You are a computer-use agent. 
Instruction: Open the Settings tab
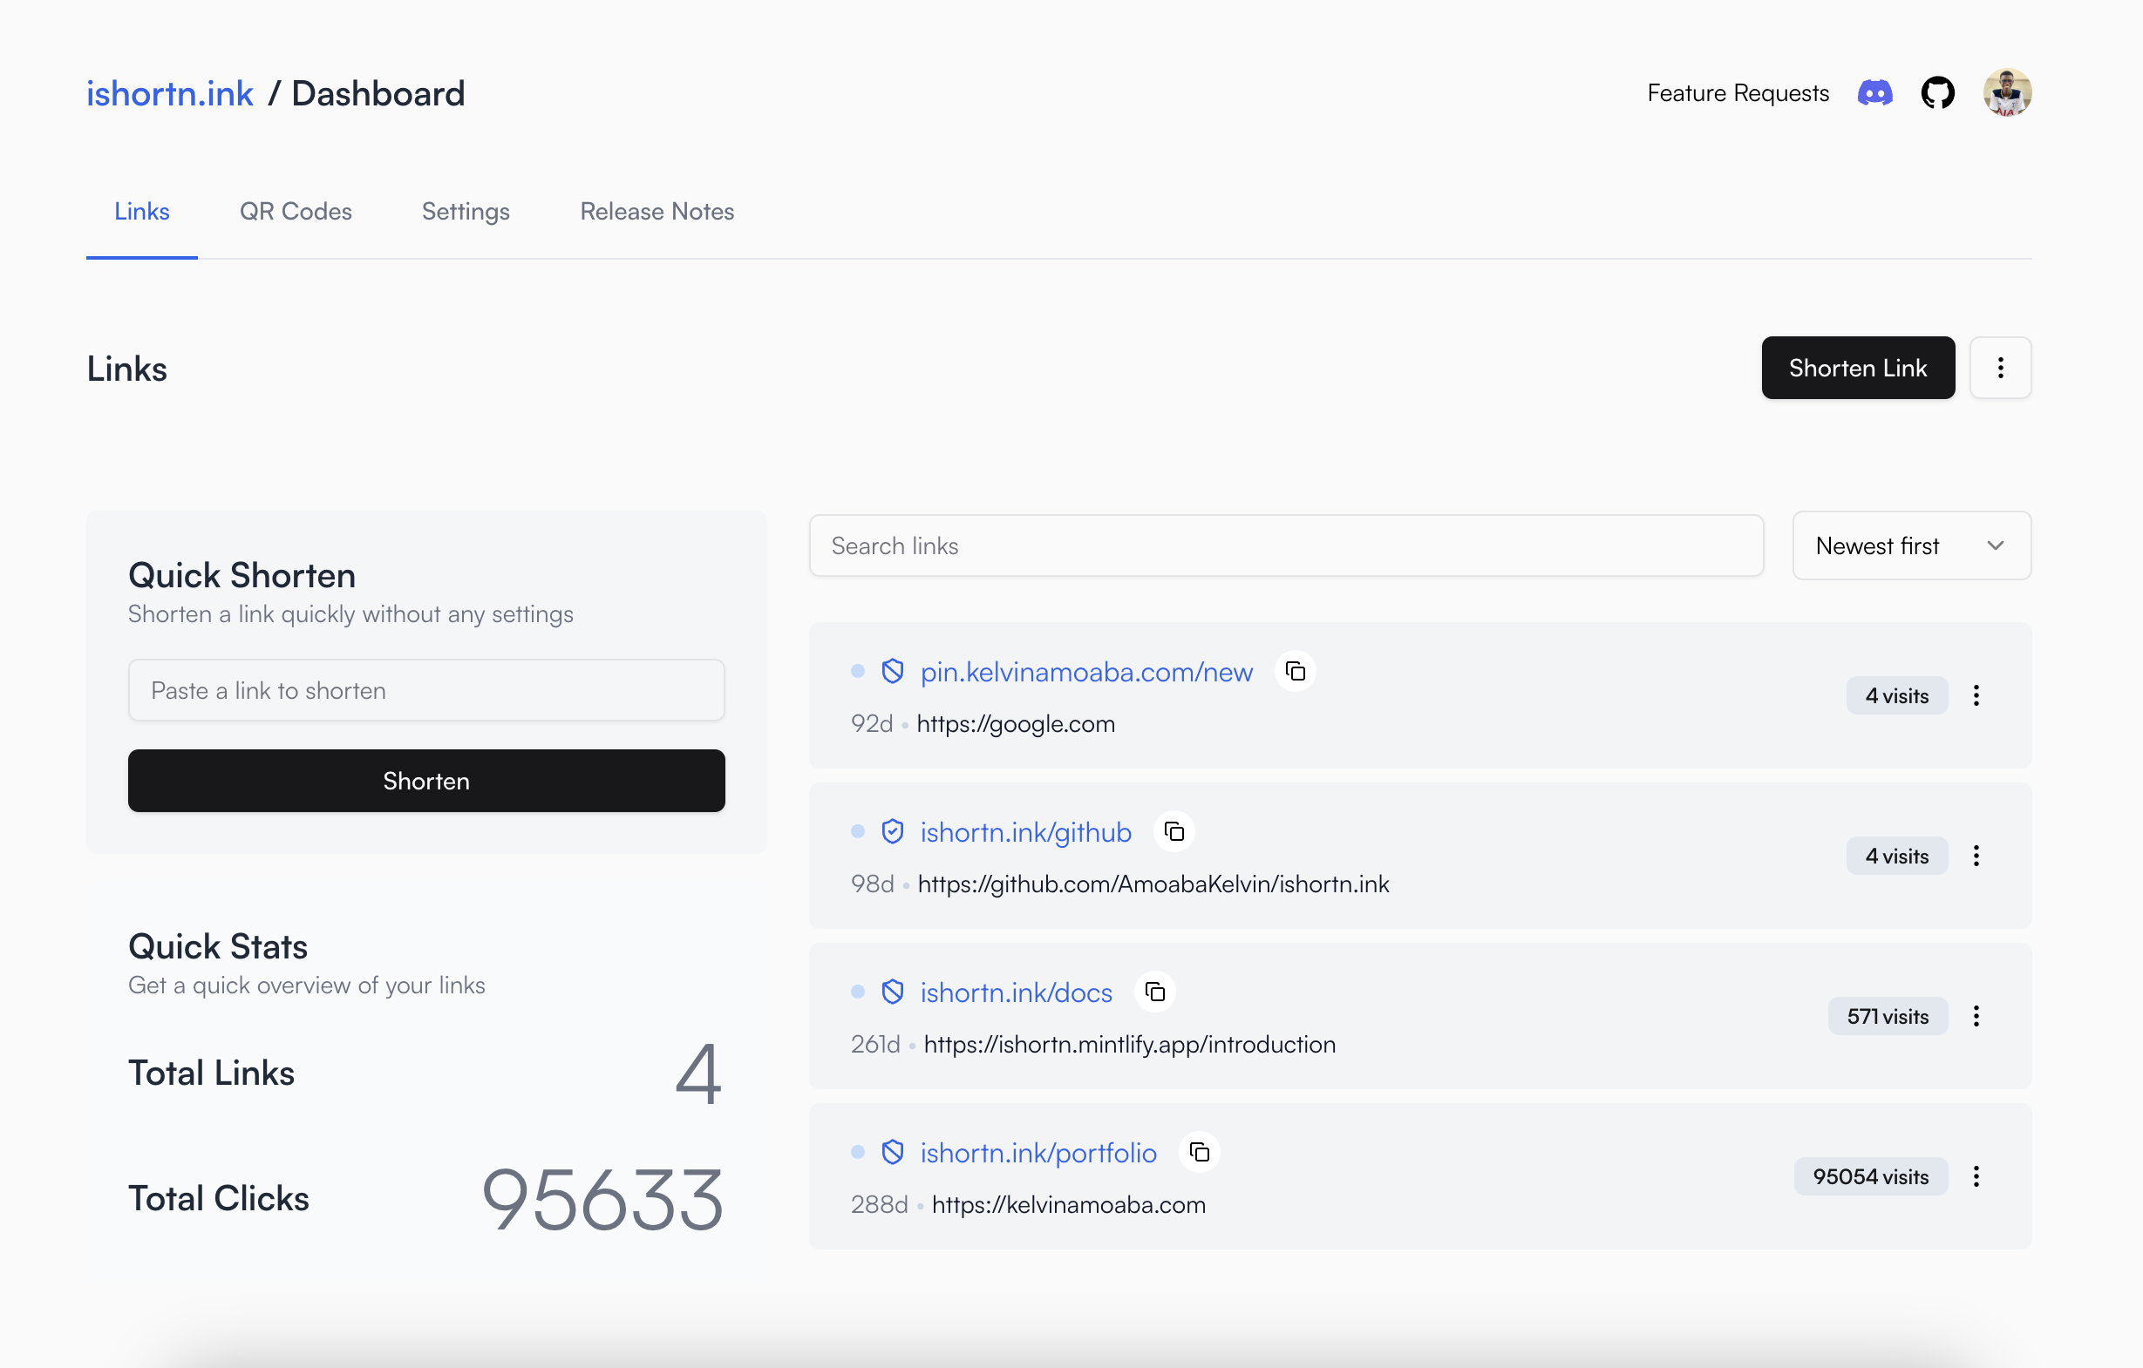[x=466, y=211]
